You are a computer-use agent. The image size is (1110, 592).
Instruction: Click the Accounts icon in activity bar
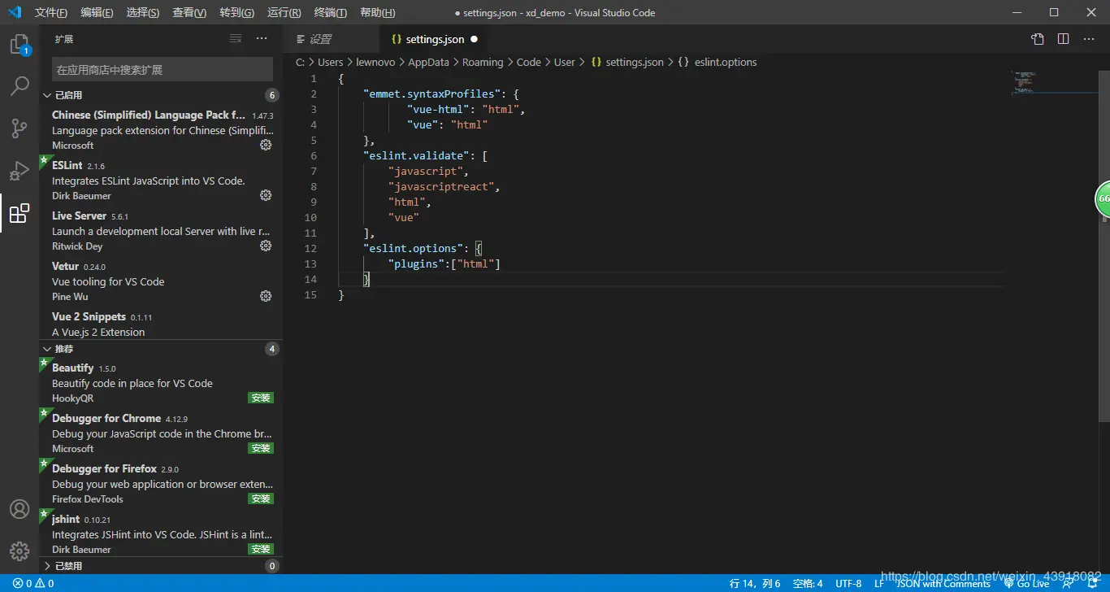20,509
